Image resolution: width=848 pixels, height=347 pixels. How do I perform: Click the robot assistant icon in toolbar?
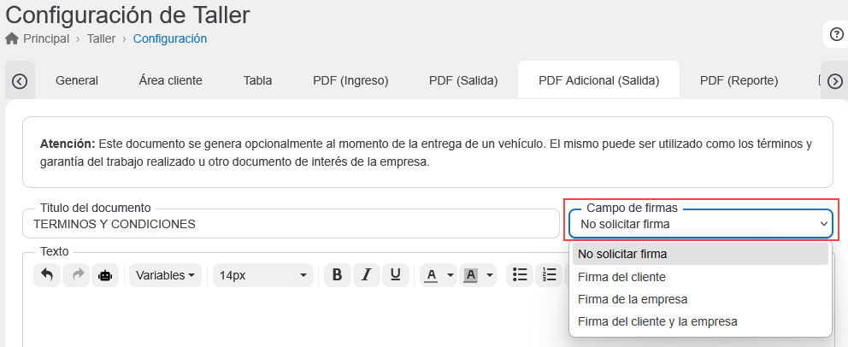[x=105, y=275]
